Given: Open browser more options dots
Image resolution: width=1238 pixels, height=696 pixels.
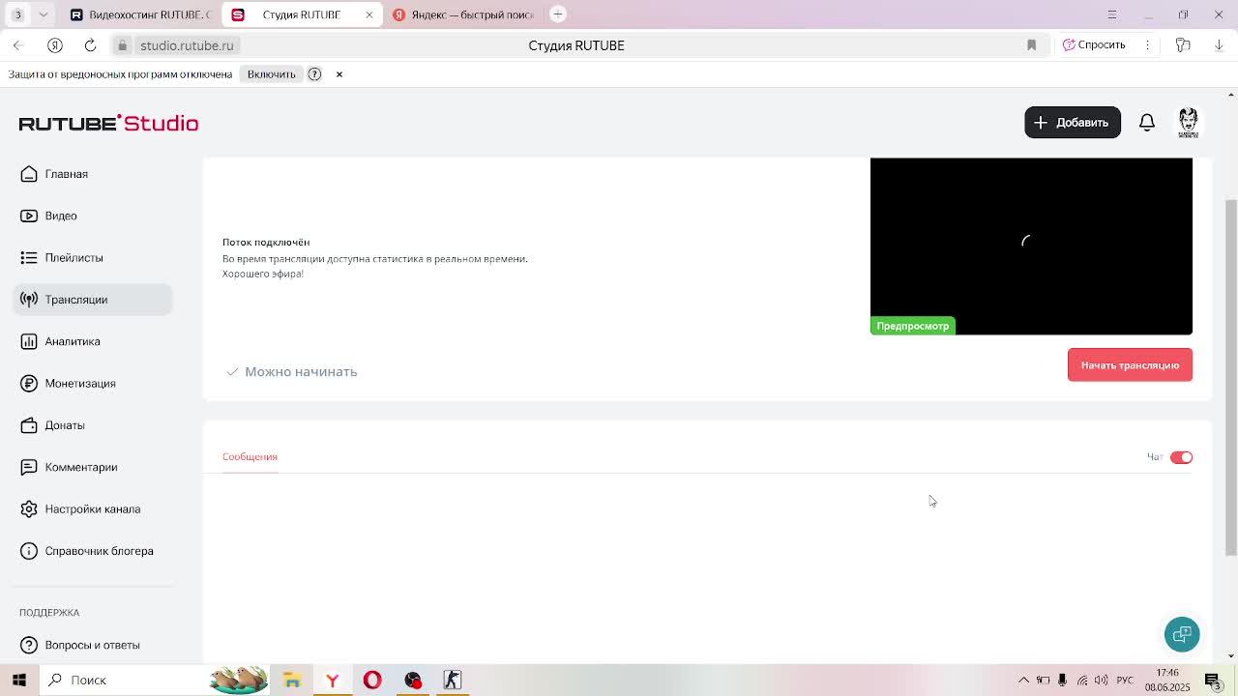Looking at the screenshot, I should coord(1148,45).
